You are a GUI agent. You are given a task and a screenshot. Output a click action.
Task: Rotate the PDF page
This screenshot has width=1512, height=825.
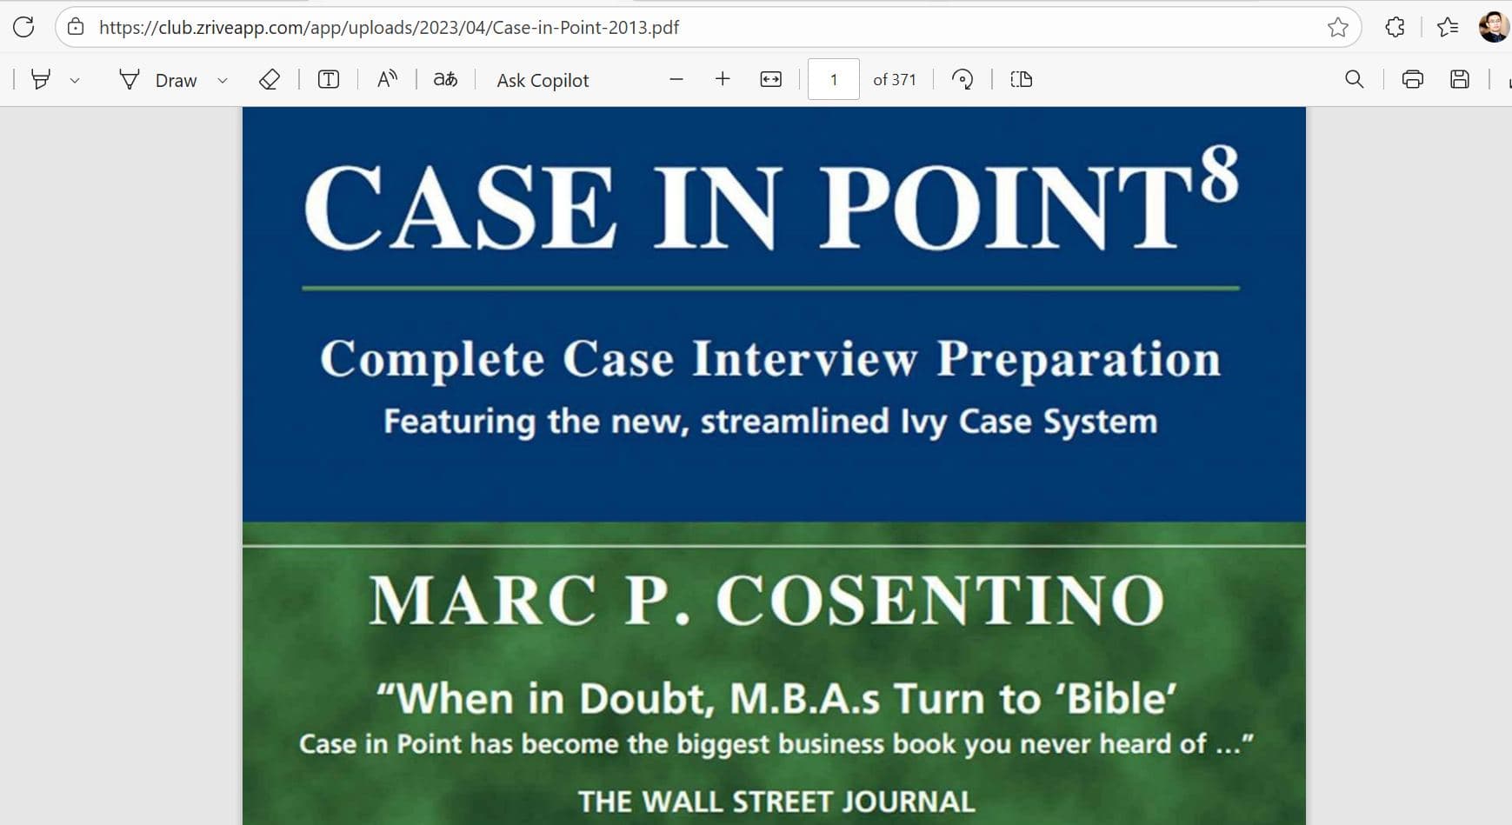click(962, 79)
